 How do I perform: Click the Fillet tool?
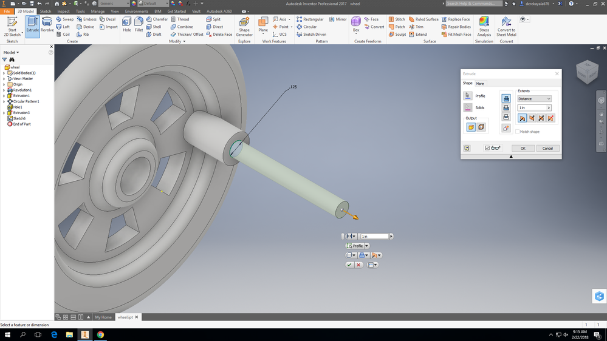click(x=139, y=25)
